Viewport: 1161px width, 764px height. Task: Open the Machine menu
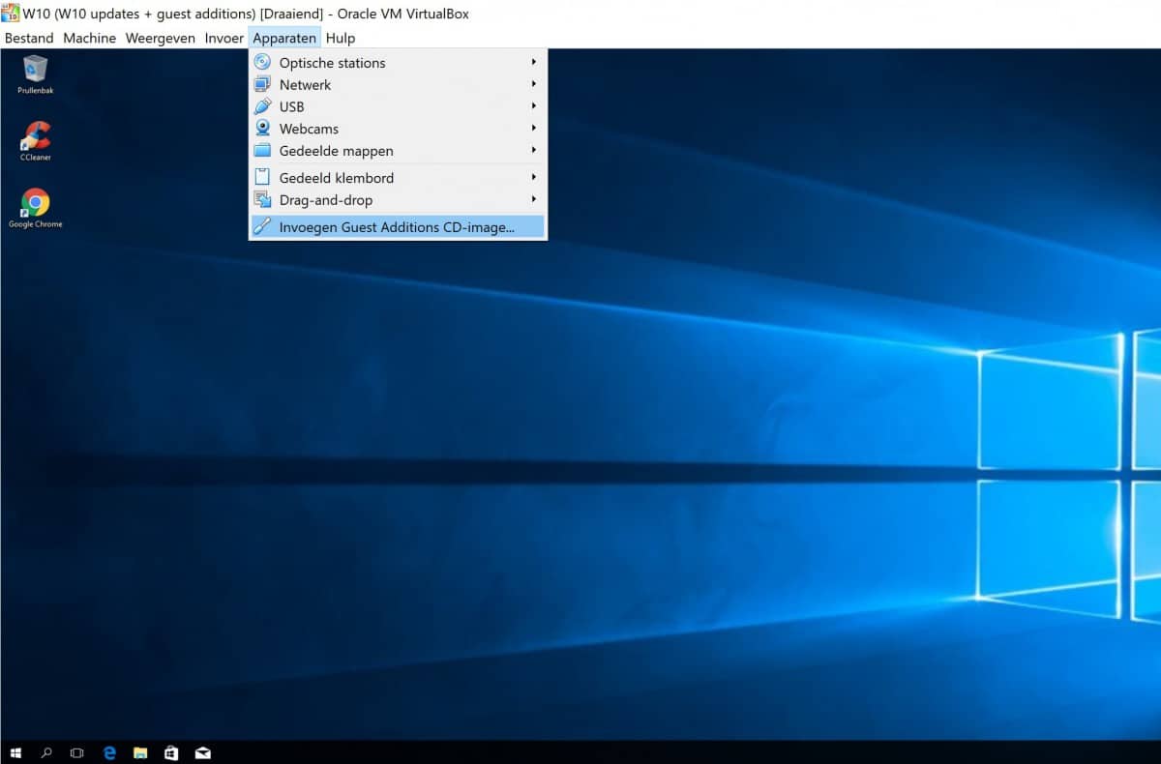[89, 39]
